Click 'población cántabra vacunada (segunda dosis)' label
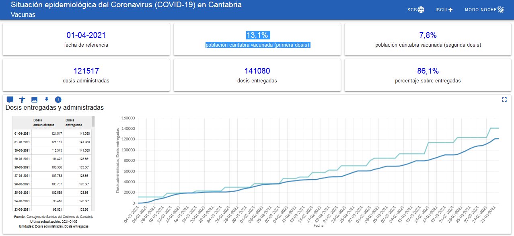 tap(428, 45)
